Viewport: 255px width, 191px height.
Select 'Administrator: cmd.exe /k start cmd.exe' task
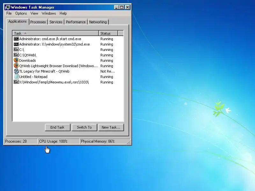(x=50, y=39)
